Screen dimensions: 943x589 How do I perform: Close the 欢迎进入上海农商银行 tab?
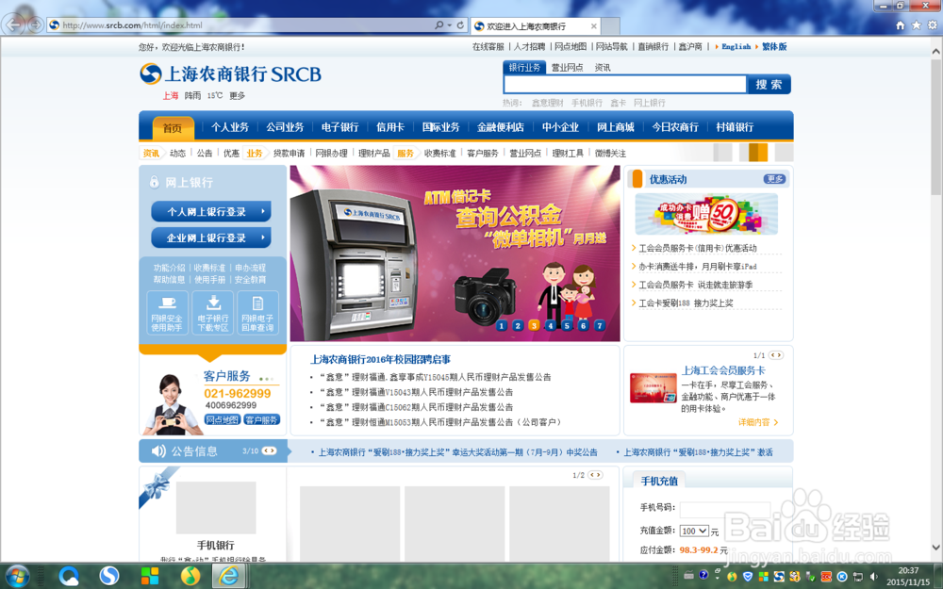[593, 25]
